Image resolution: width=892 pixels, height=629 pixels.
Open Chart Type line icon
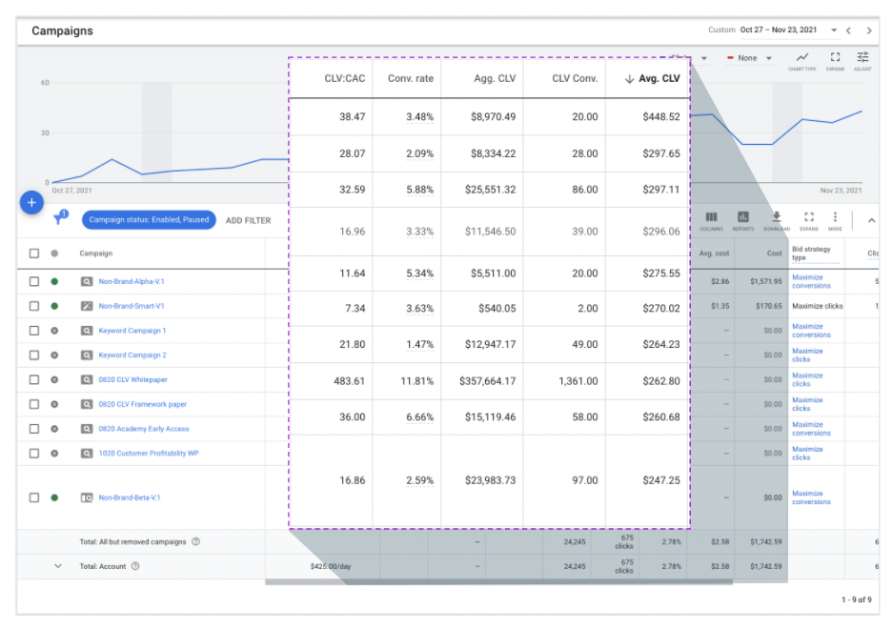coord(802,57)
